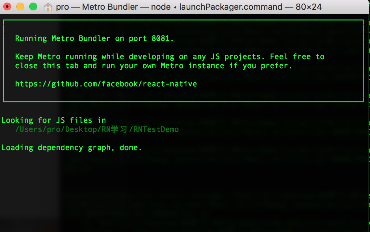Click the green full-screen window button
Image resolution: width=370 pixels, height=232 pixels.
pos(33,6)
